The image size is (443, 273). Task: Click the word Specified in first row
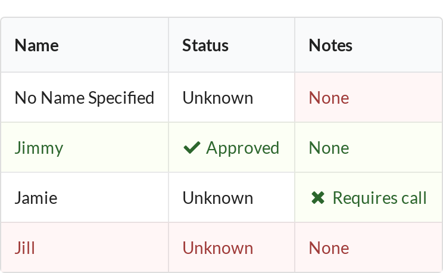121,98
